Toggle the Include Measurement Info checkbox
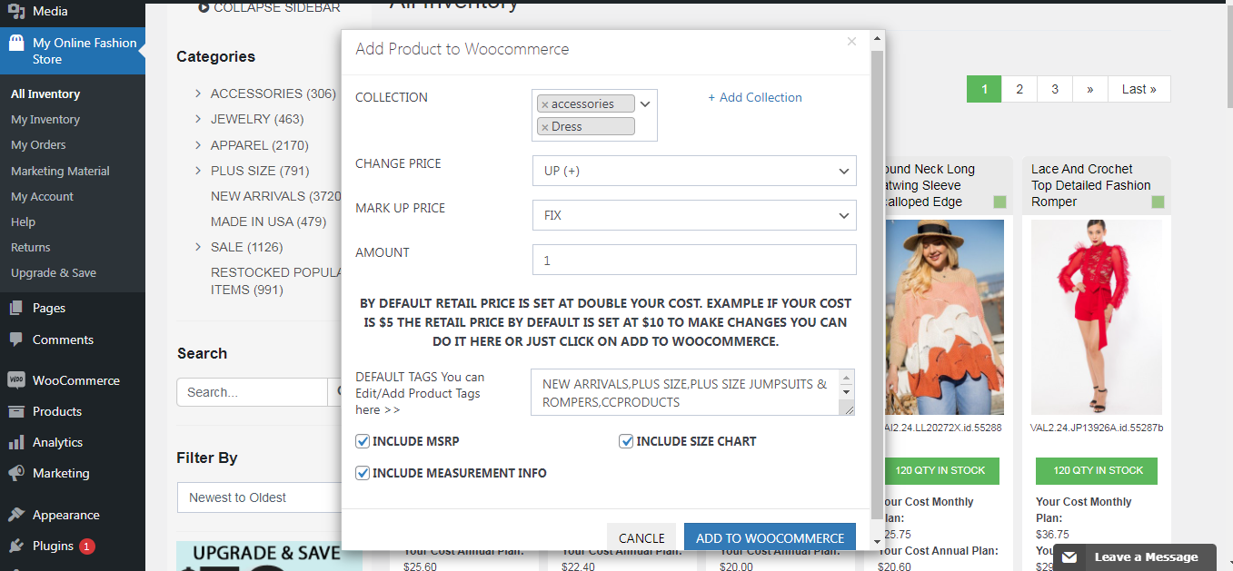The height and width of the screenshot is (571, 1233). [x=363, y=473]
